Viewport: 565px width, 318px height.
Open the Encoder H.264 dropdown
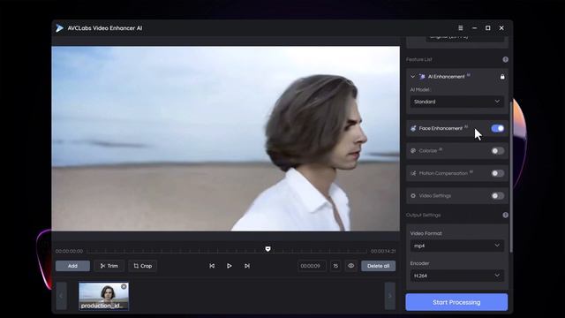pos(457,276)
